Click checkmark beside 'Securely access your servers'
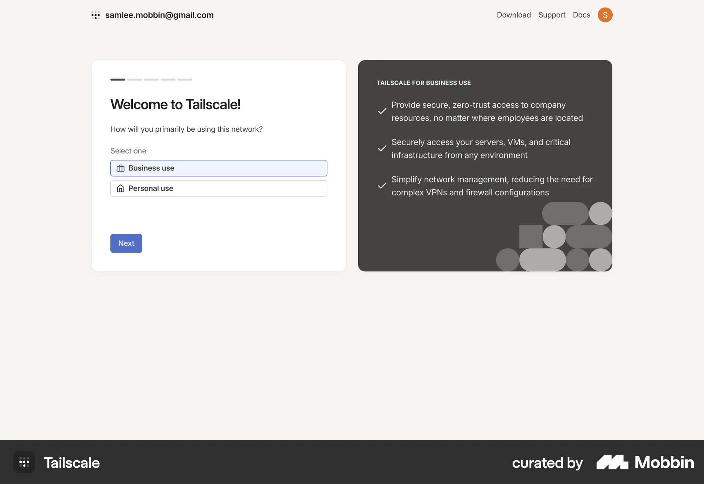Screen dimensions: 704x484 coord(382,148)
